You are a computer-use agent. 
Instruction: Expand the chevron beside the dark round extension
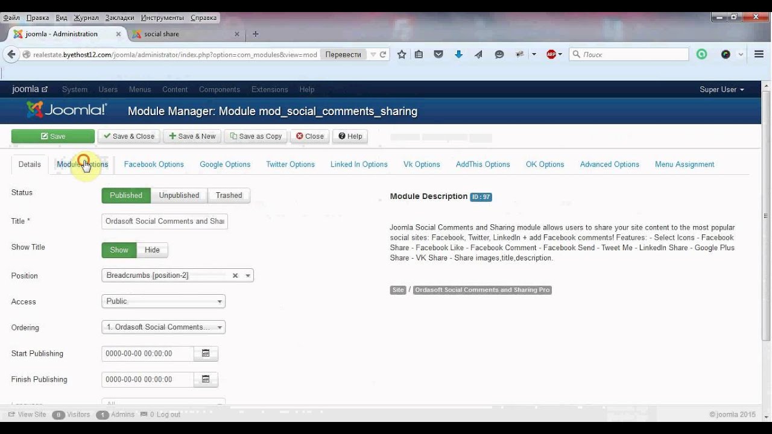click(741, 54)
